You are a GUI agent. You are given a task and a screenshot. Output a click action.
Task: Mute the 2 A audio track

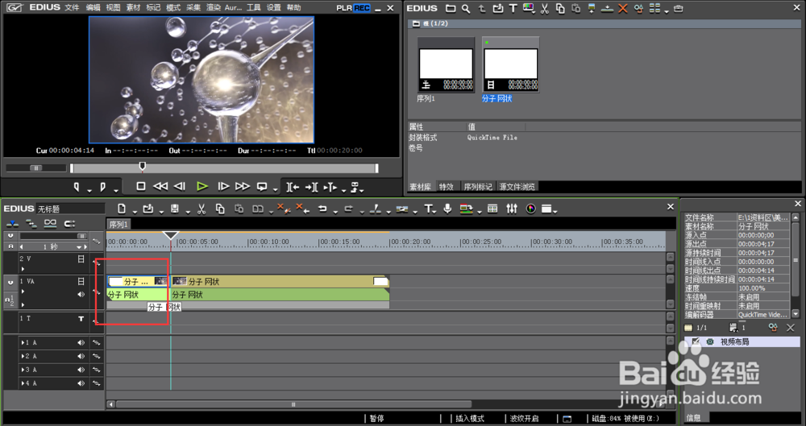click(x=81, y=356)
